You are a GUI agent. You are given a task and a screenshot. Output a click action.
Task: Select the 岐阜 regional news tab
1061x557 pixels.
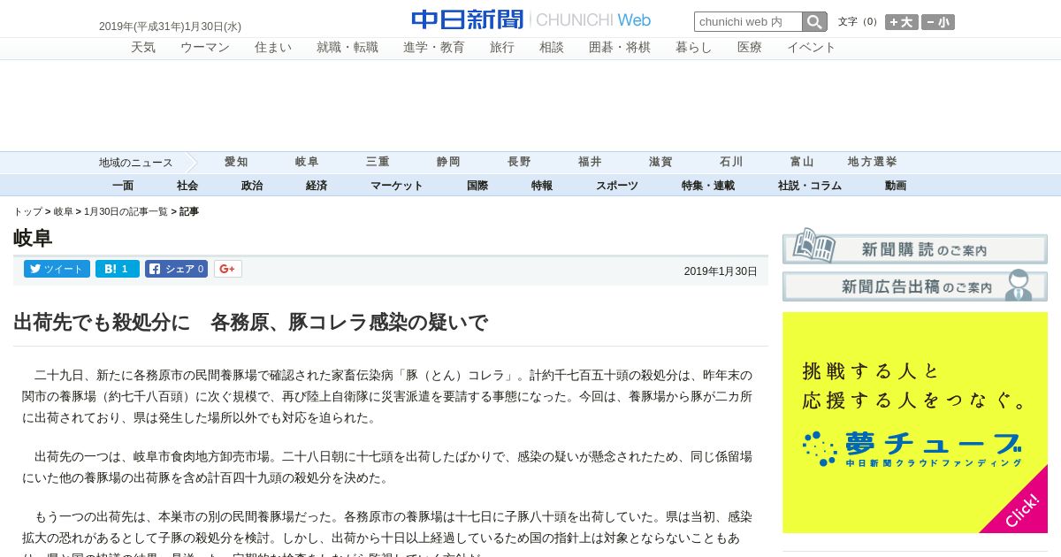point(307,162)
